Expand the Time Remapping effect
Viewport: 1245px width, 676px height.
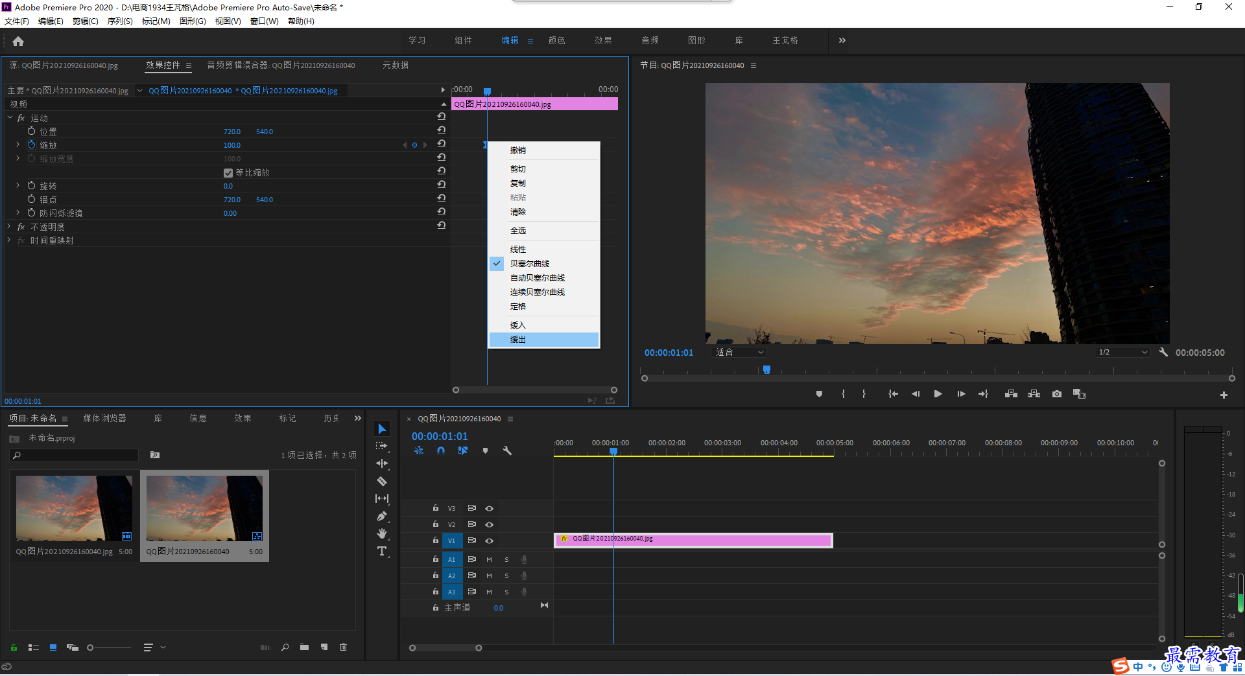coord(9,240)
